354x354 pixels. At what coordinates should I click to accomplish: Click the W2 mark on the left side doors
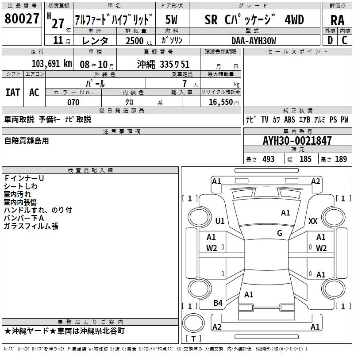coord(212,248)
